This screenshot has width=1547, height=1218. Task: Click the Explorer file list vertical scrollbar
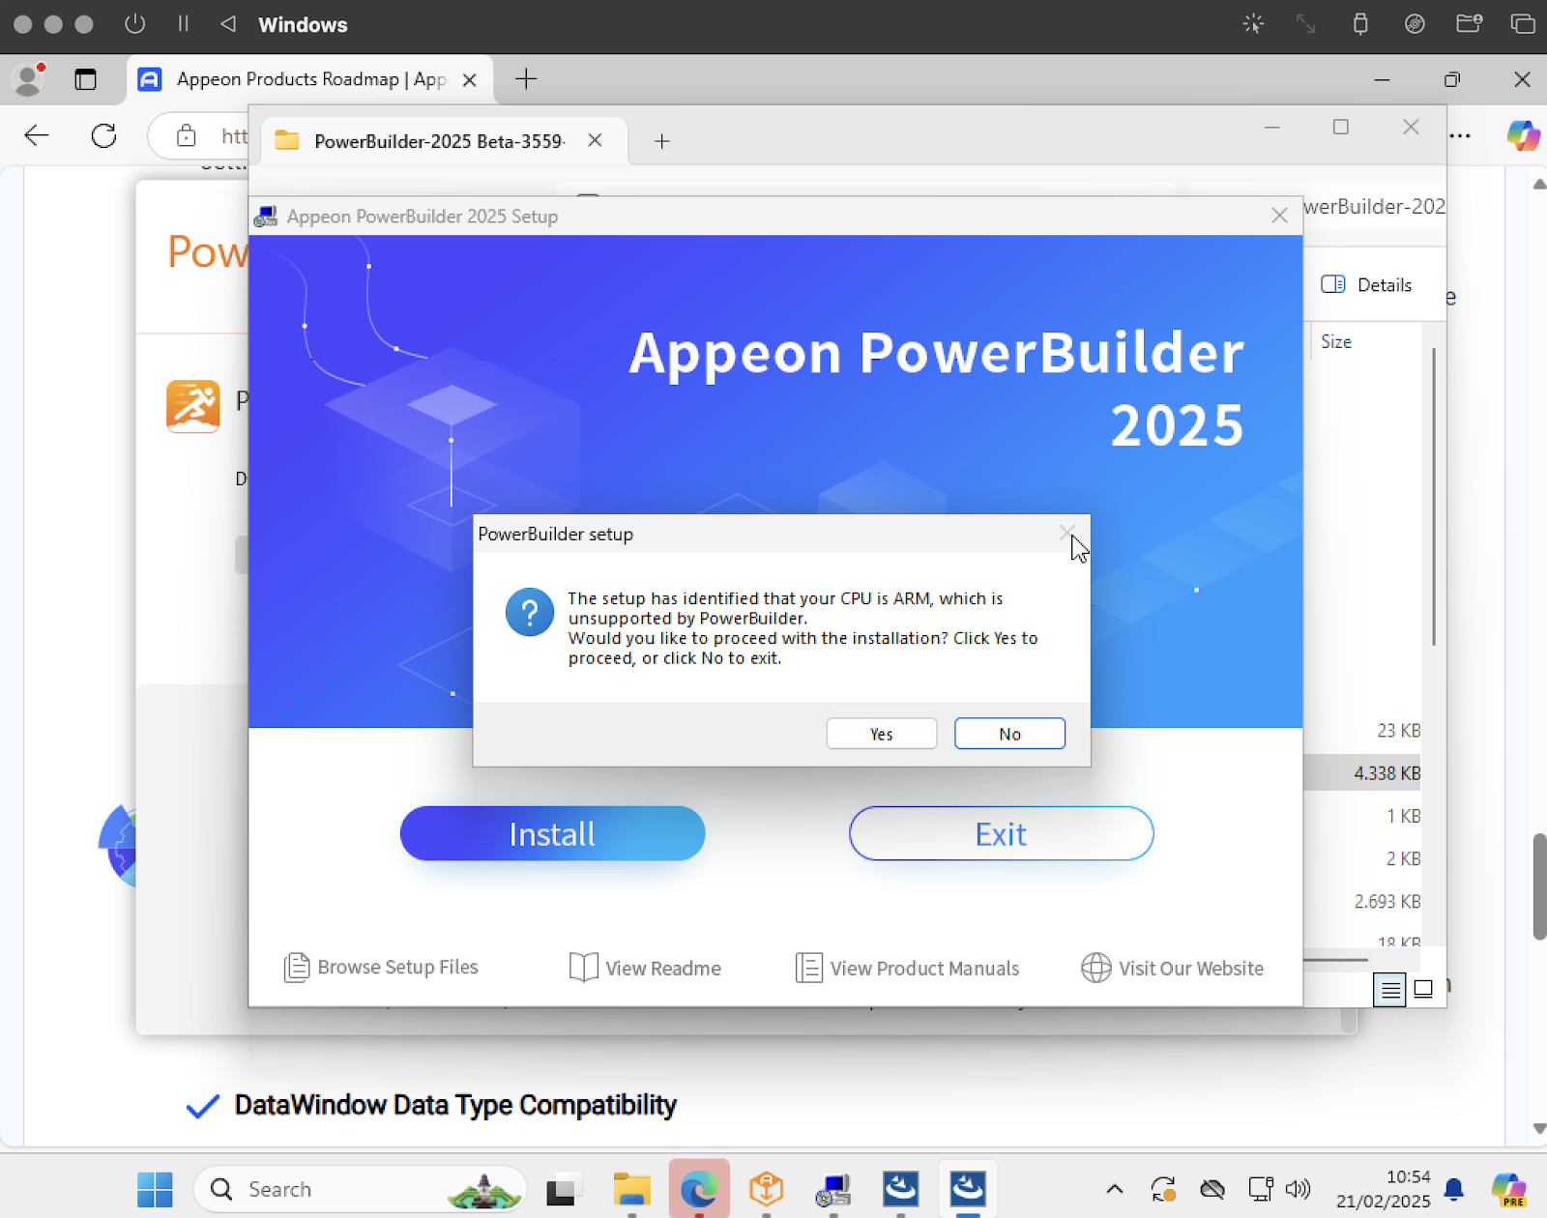[x=1434, y=496]
